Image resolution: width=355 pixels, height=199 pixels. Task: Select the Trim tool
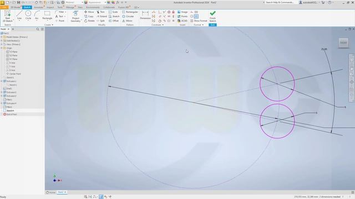click(x=101, y=12)
